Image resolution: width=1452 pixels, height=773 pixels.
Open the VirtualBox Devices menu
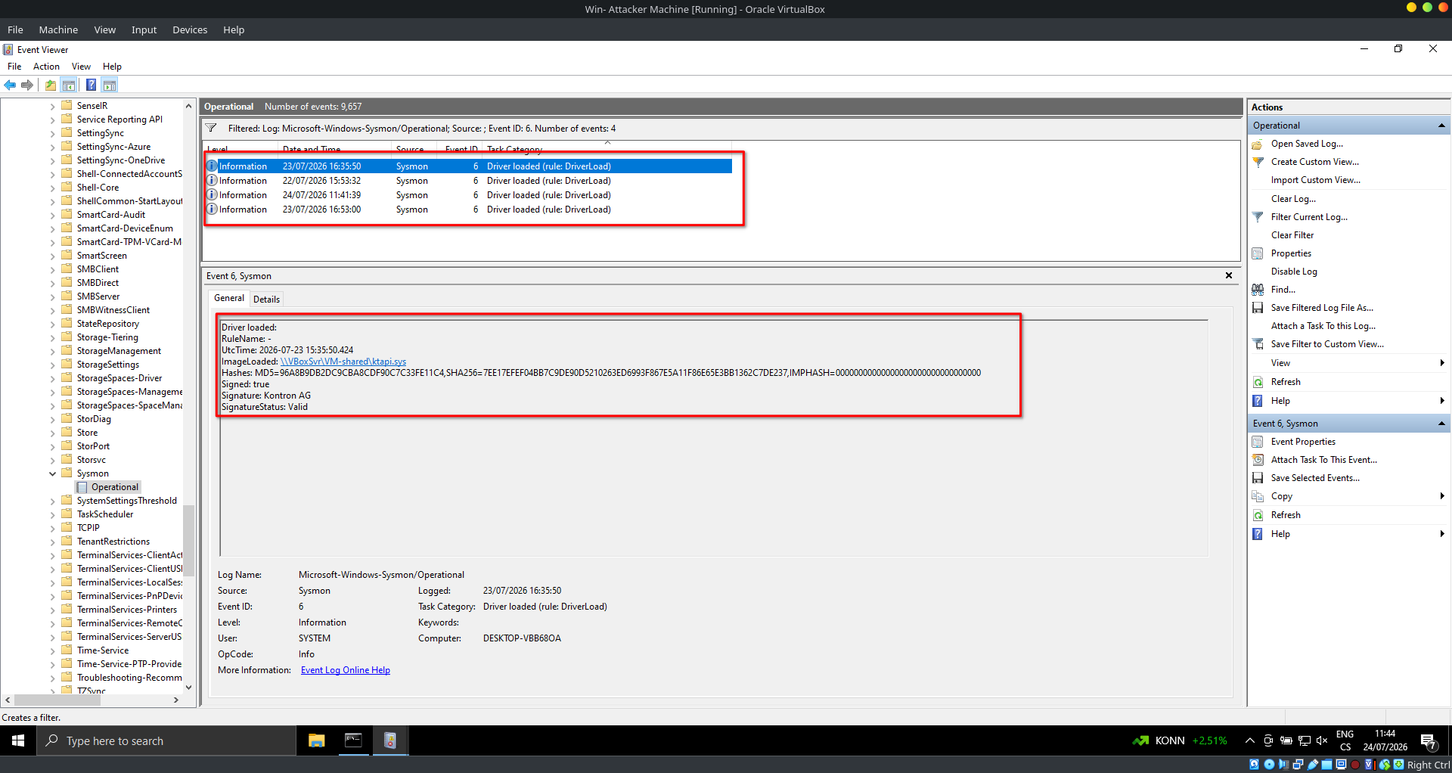190,29
